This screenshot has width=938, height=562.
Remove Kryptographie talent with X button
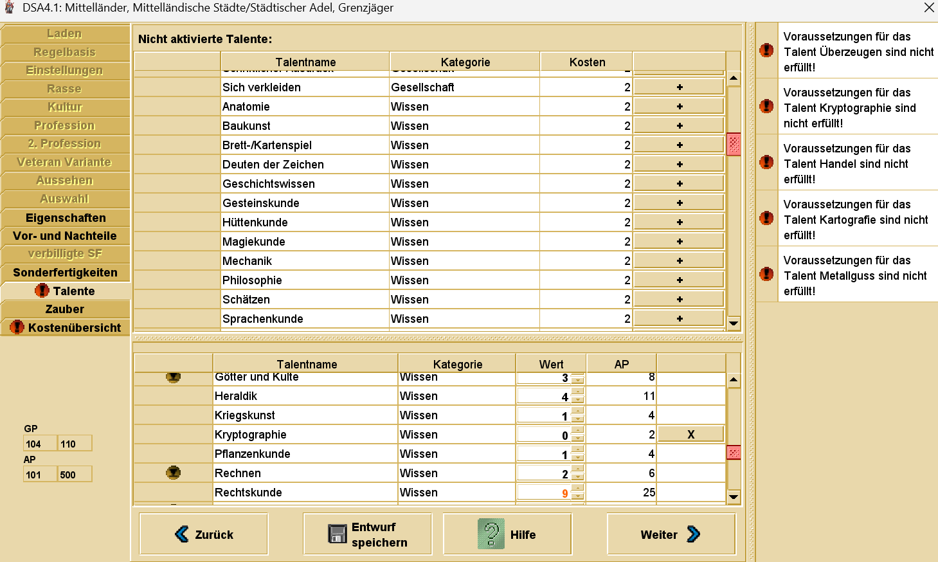tap(690, 434)
